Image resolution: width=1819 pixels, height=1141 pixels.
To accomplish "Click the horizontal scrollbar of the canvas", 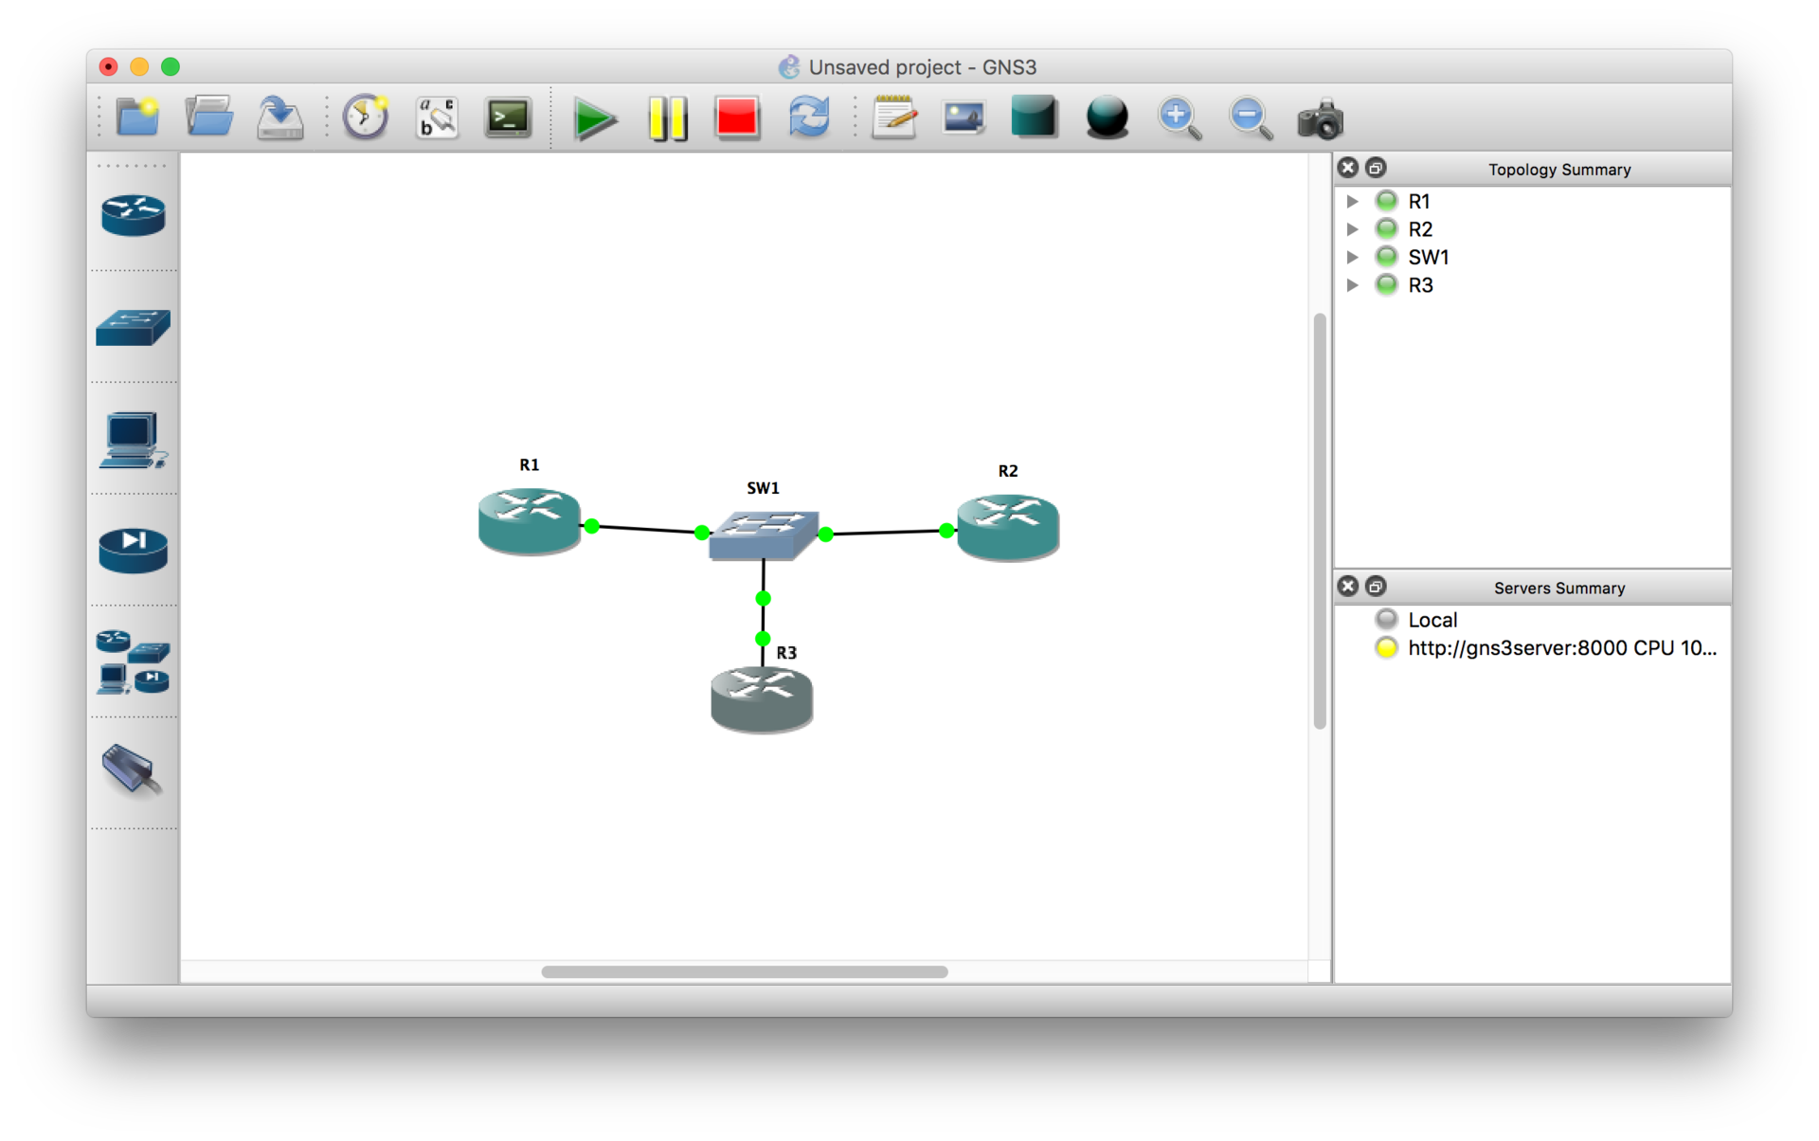I will pyautogui.click(x=744, y=971).
